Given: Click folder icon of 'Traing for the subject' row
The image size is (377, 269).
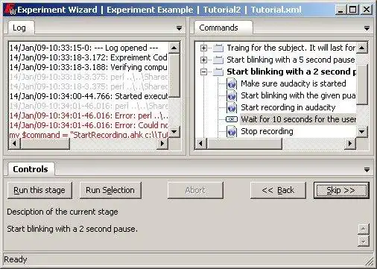Looking at the screenshot, I should (218, 48).
